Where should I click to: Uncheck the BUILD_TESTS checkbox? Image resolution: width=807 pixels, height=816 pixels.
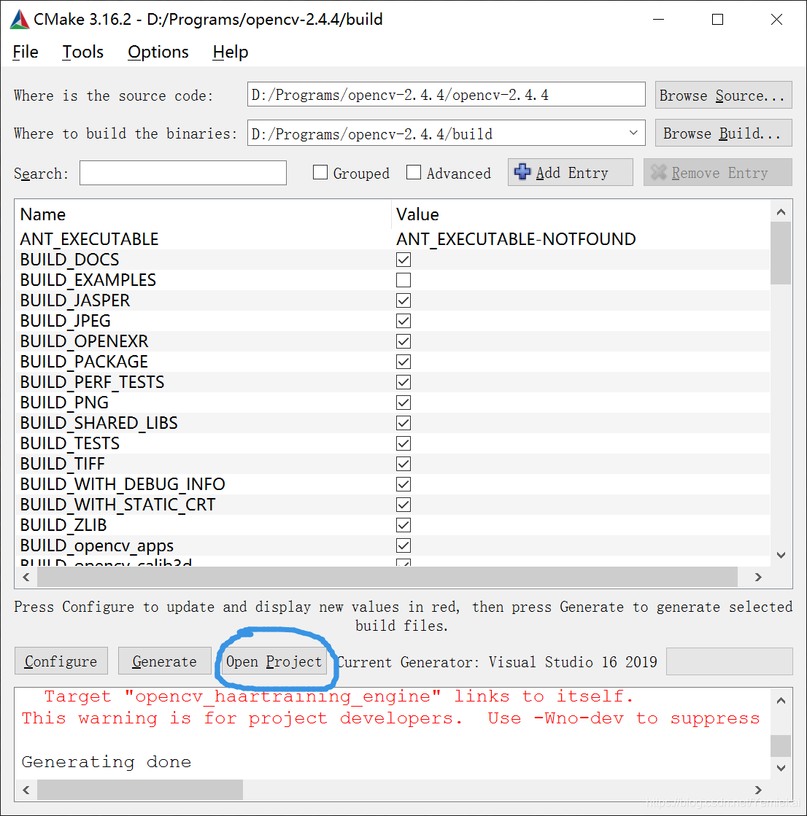click(x=403, y=443)
